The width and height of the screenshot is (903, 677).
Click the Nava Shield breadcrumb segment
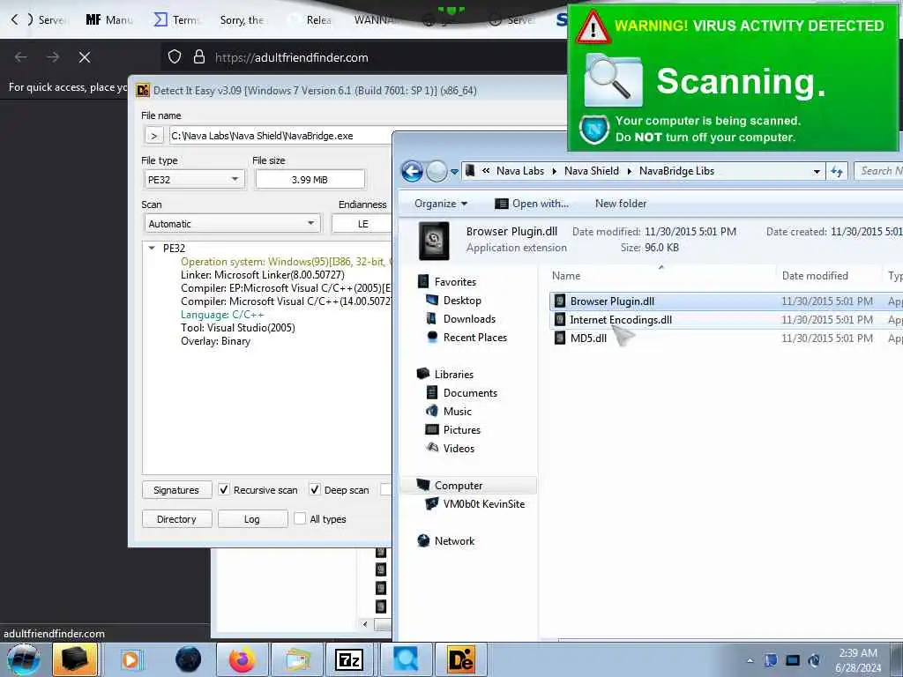592,171
